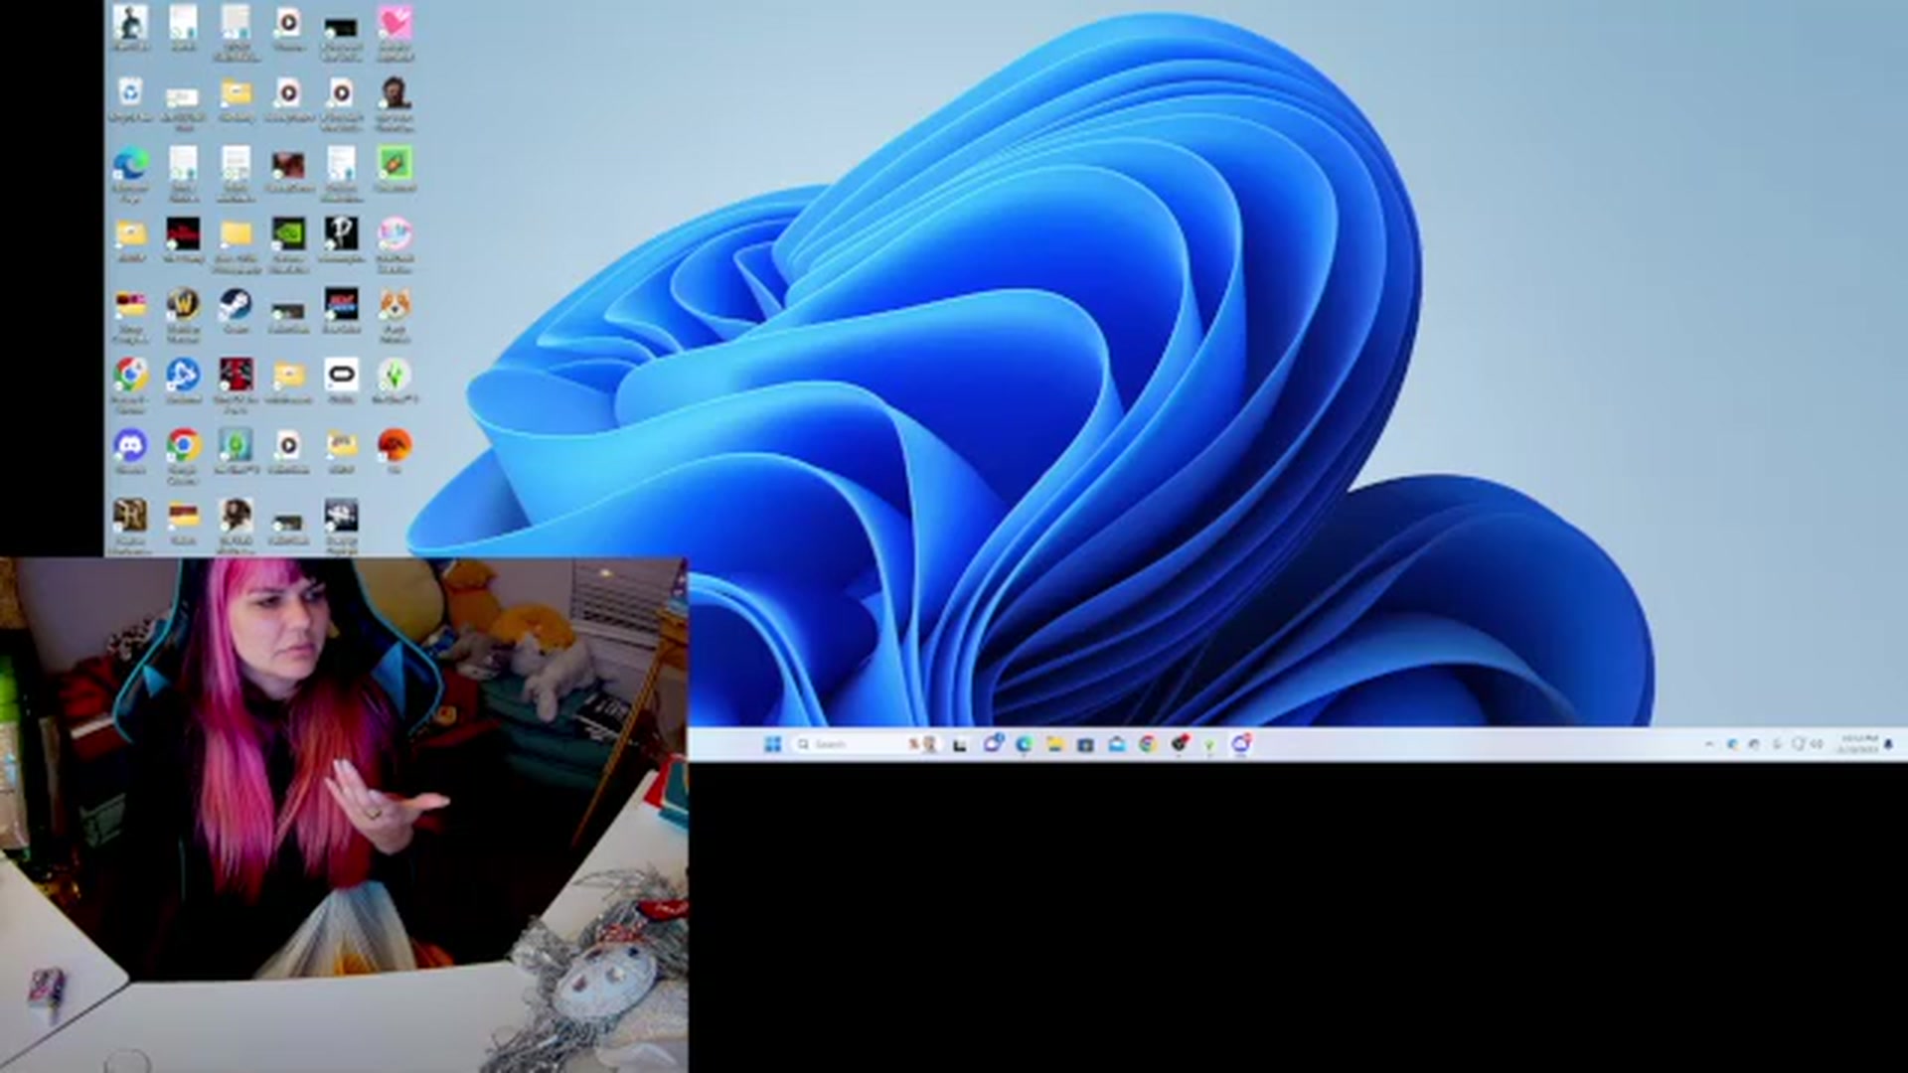Click the webcam overlay video
The width and height of the screenshot is (1908, 1073).
pos(343,816)
